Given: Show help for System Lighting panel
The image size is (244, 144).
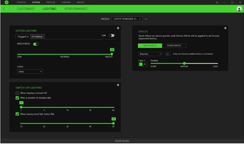Looking at the screenshot, I should point(118,28).
